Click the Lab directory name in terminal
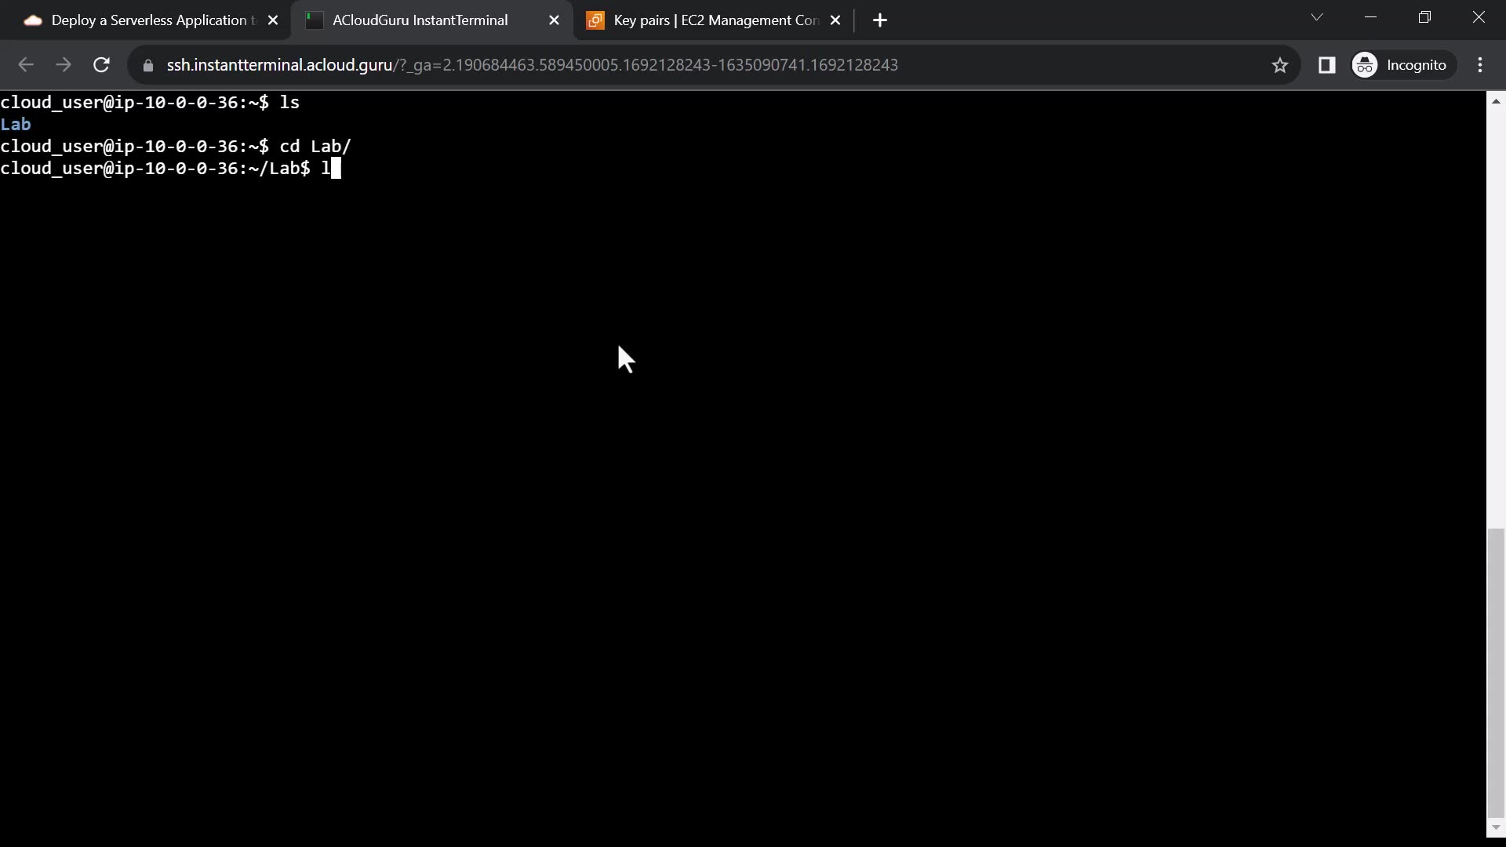 [x=16, y=125]
